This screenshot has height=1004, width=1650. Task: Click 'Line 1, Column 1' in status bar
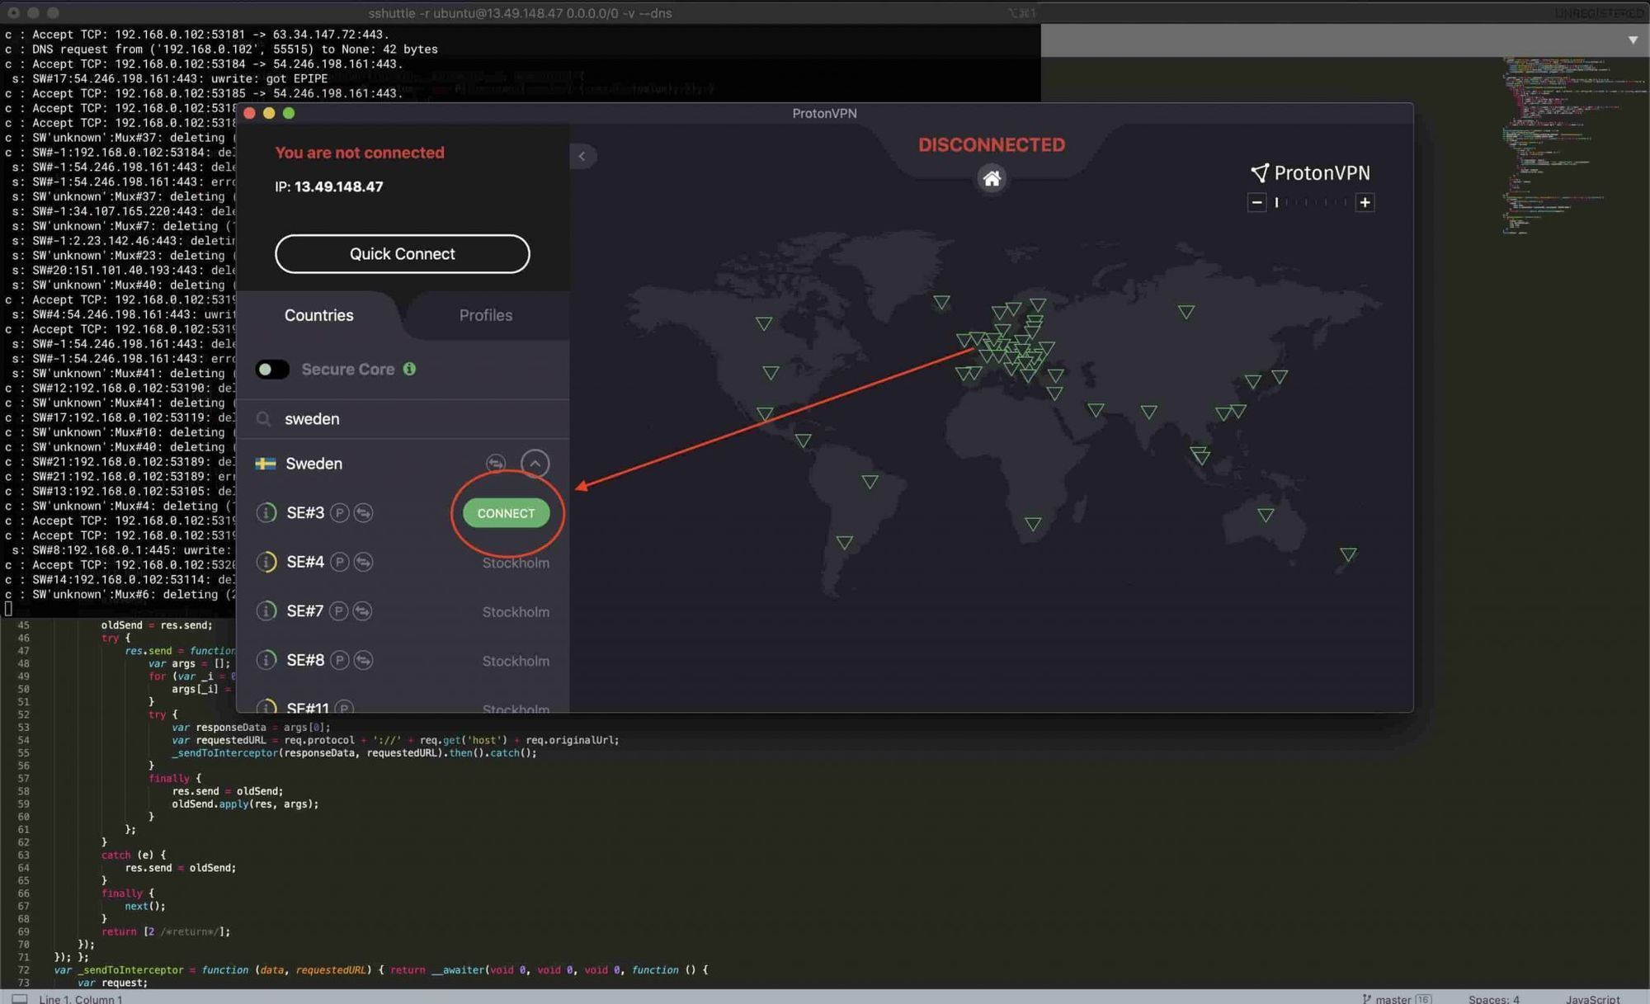(x=80, y=998)
